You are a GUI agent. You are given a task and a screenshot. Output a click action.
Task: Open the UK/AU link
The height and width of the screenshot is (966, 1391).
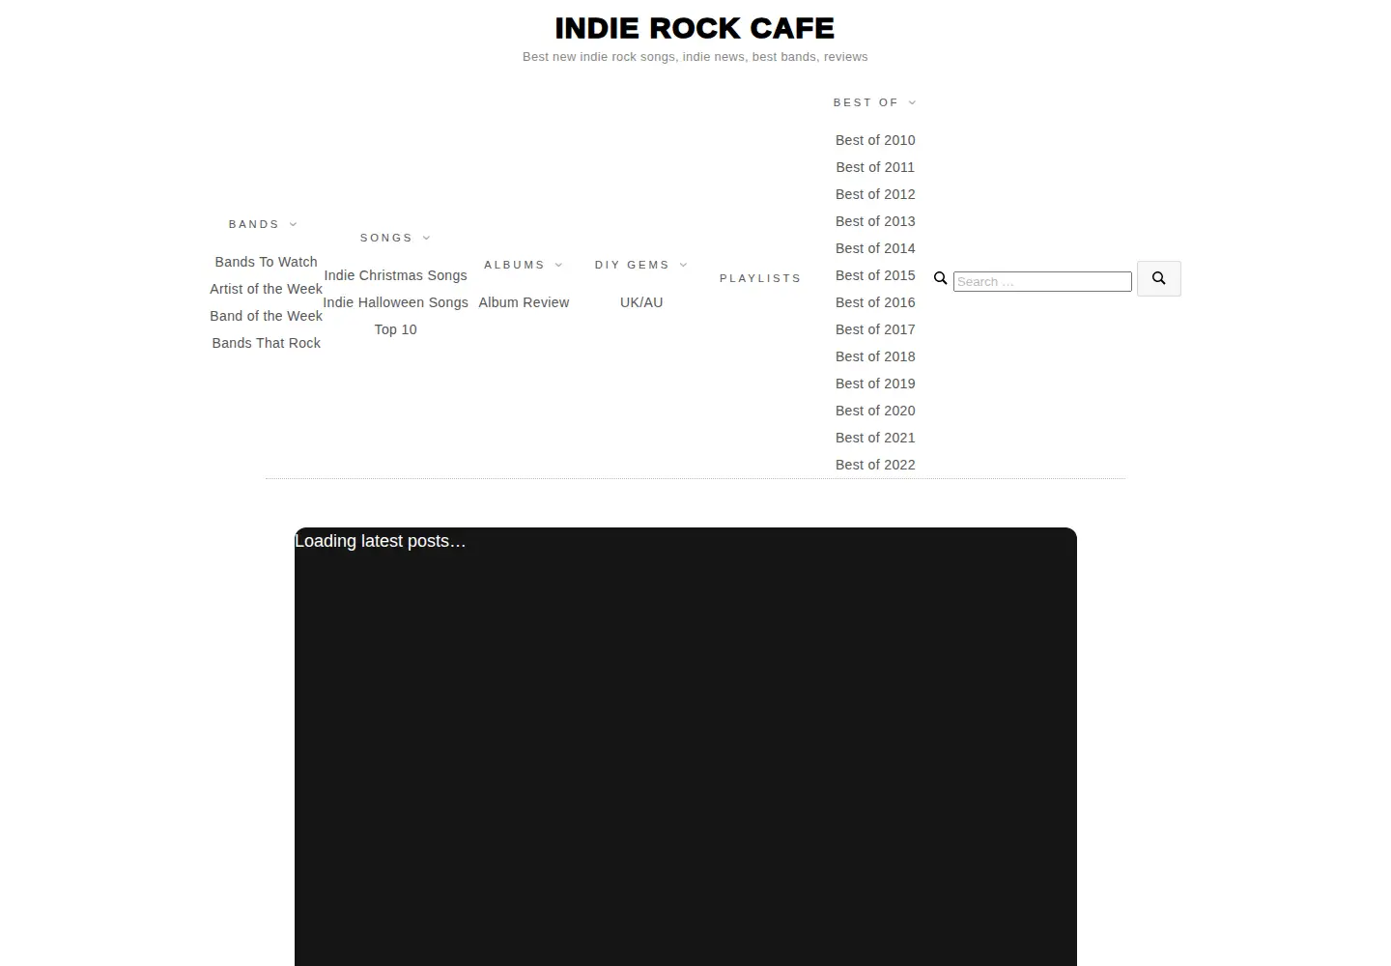click(641, 302)
